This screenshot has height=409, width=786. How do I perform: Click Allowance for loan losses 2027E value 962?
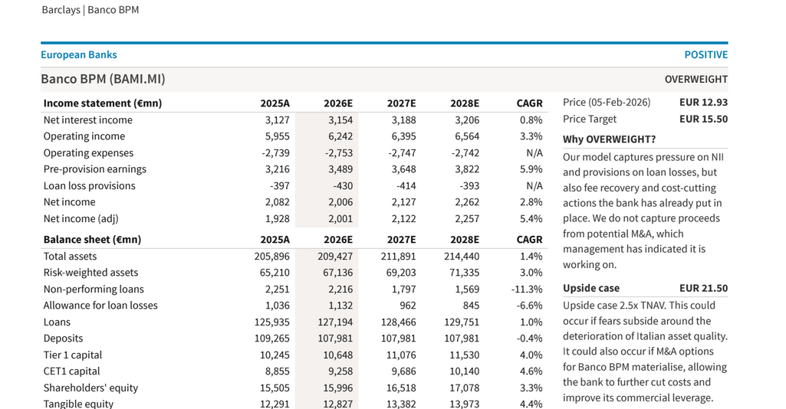point(407,306)
